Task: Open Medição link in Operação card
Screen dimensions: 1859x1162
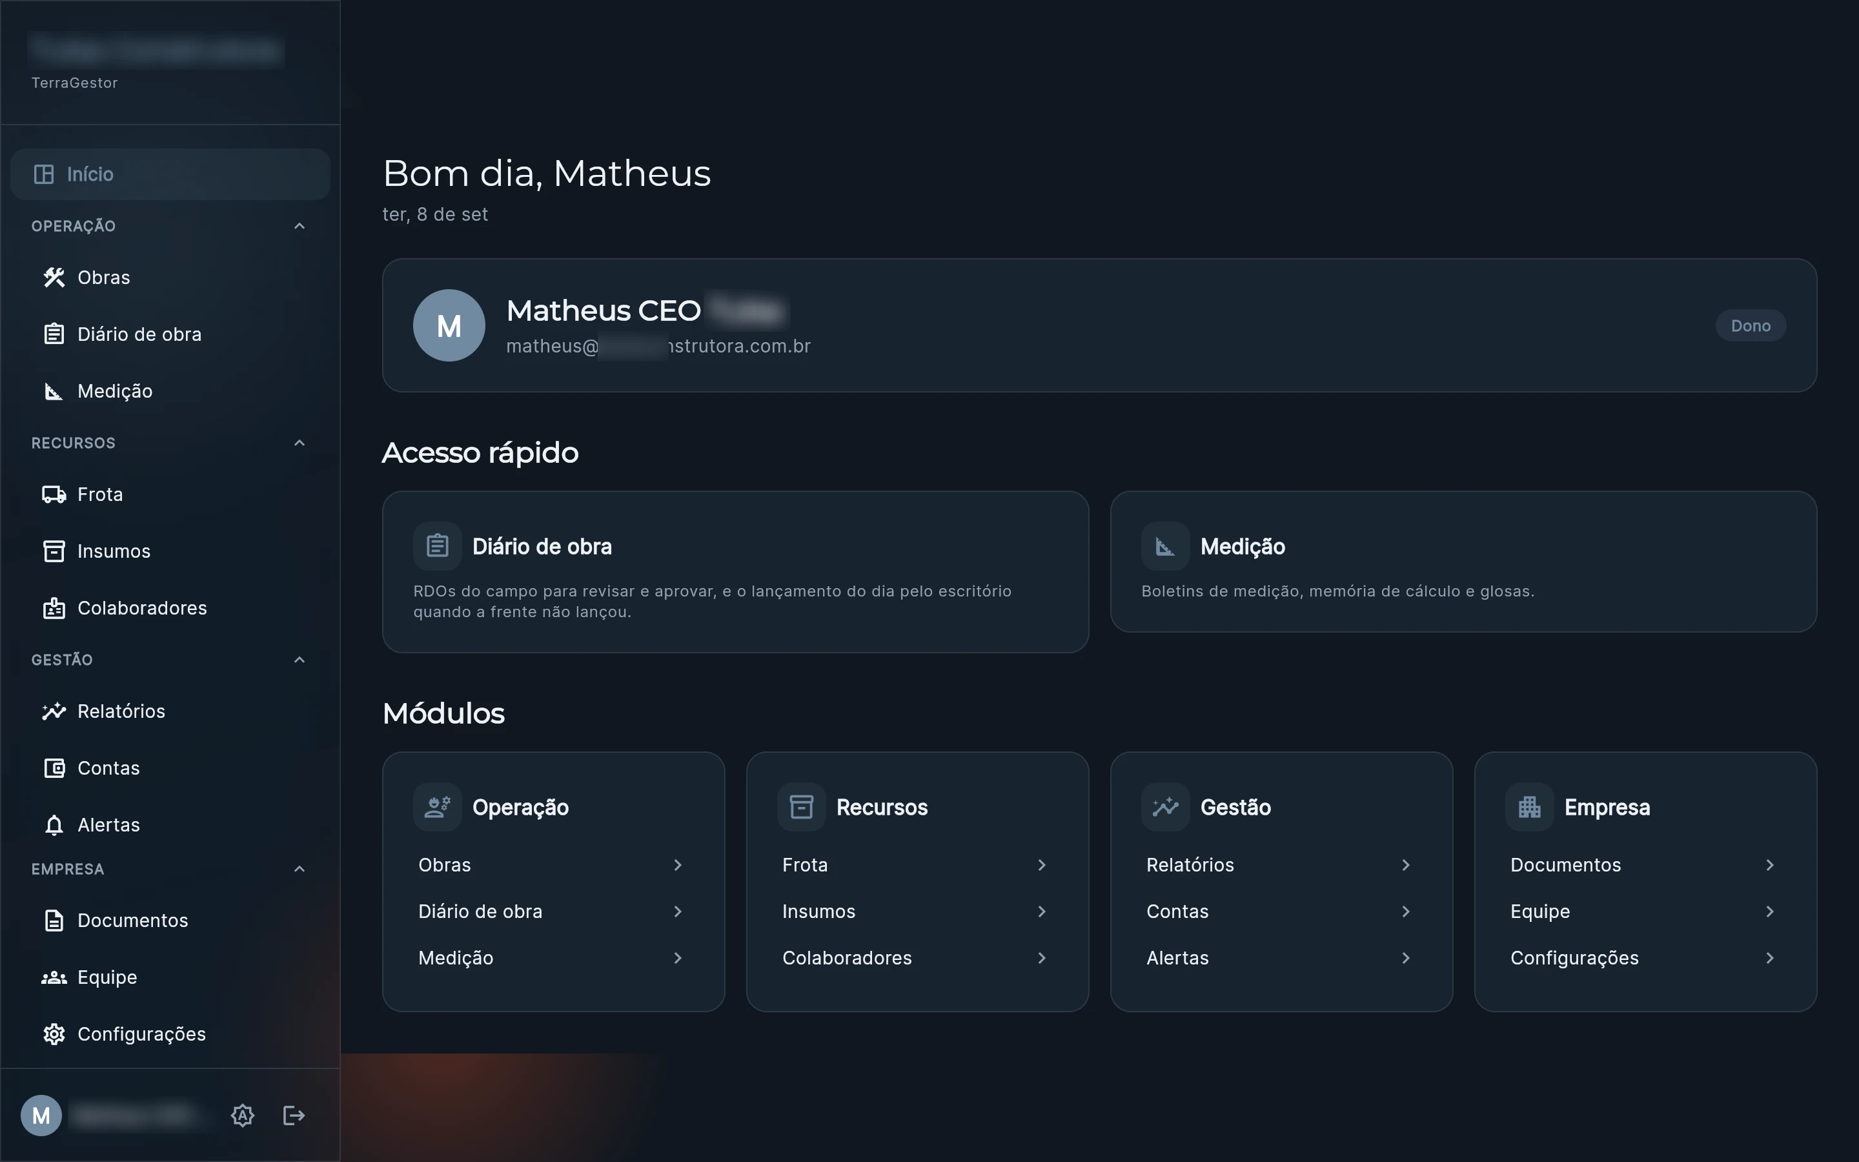Action: tap(553, 957)
